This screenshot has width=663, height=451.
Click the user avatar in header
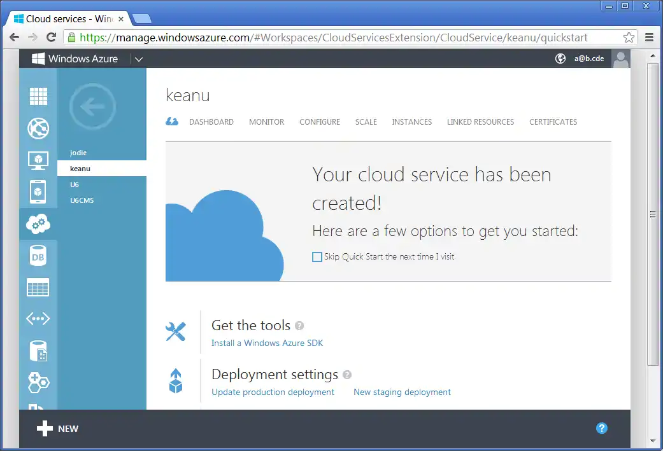pos(621,59)
